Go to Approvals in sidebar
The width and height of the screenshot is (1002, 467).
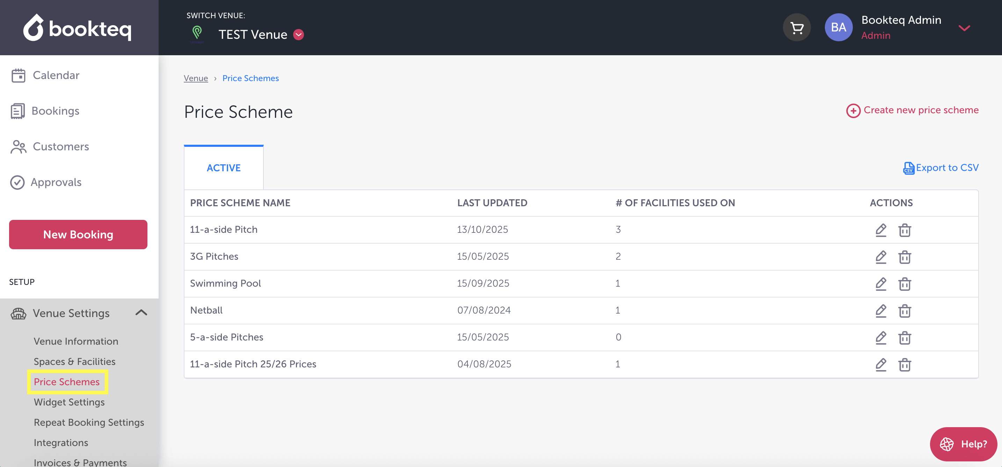point(56,182)
